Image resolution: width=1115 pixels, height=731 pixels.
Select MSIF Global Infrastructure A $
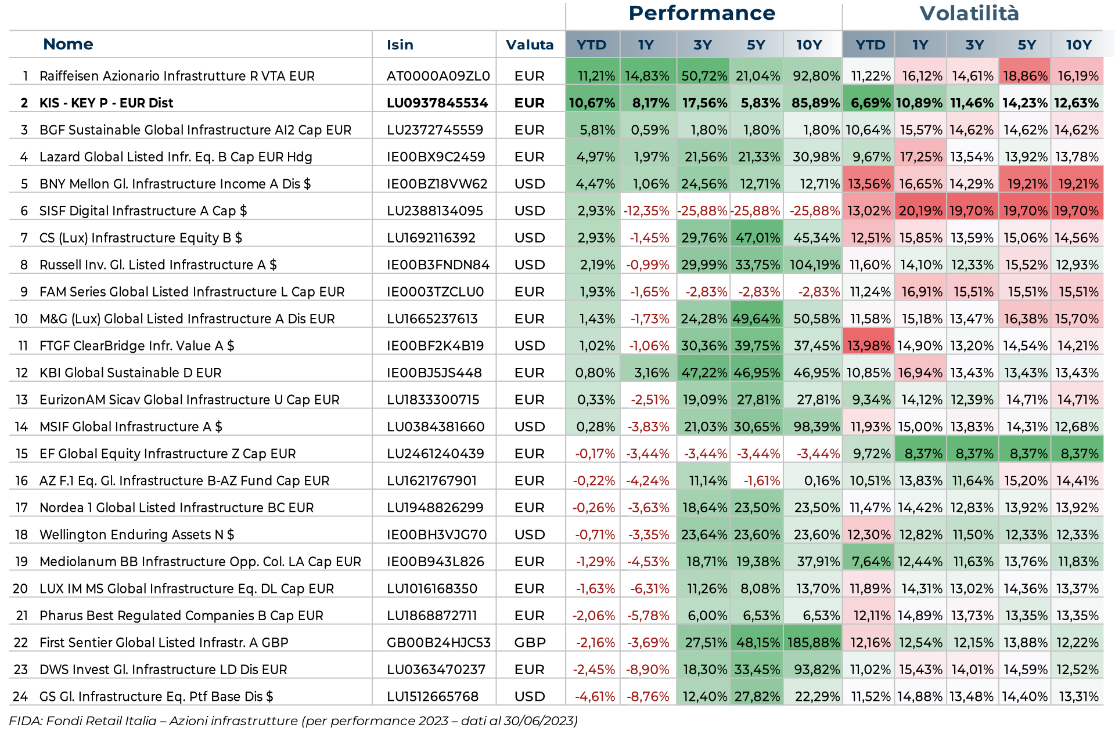pos(131,426)
